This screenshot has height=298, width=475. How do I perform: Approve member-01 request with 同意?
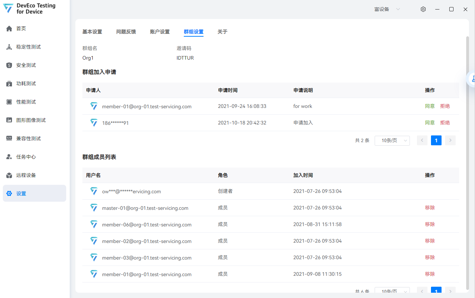(430, 106)
